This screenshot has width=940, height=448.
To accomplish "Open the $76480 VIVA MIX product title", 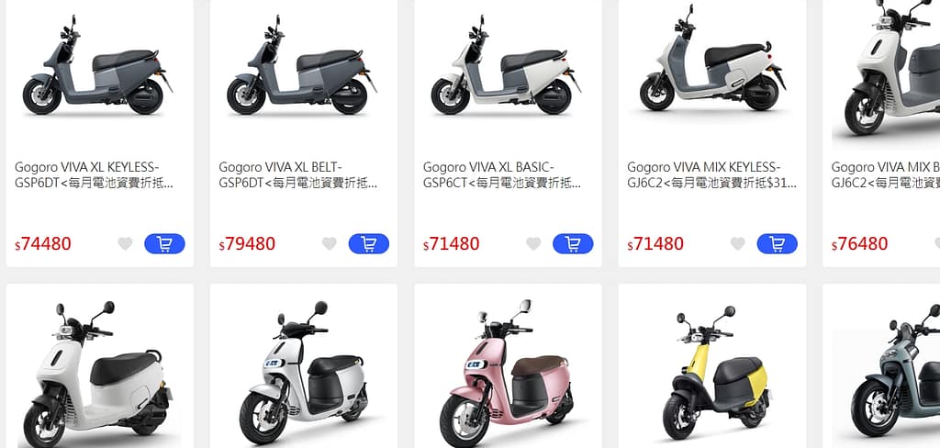I will tap(886, 175).
